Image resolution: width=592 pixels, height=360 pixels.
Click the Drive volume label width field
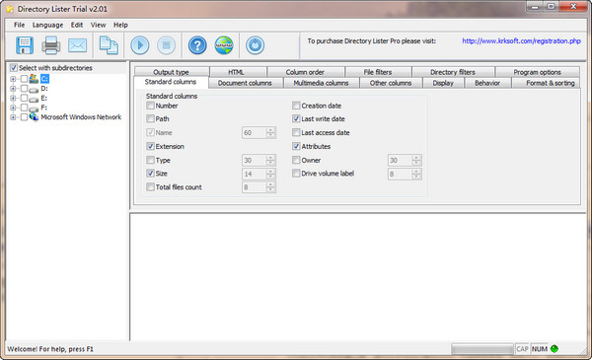click(x=400, y=174)
